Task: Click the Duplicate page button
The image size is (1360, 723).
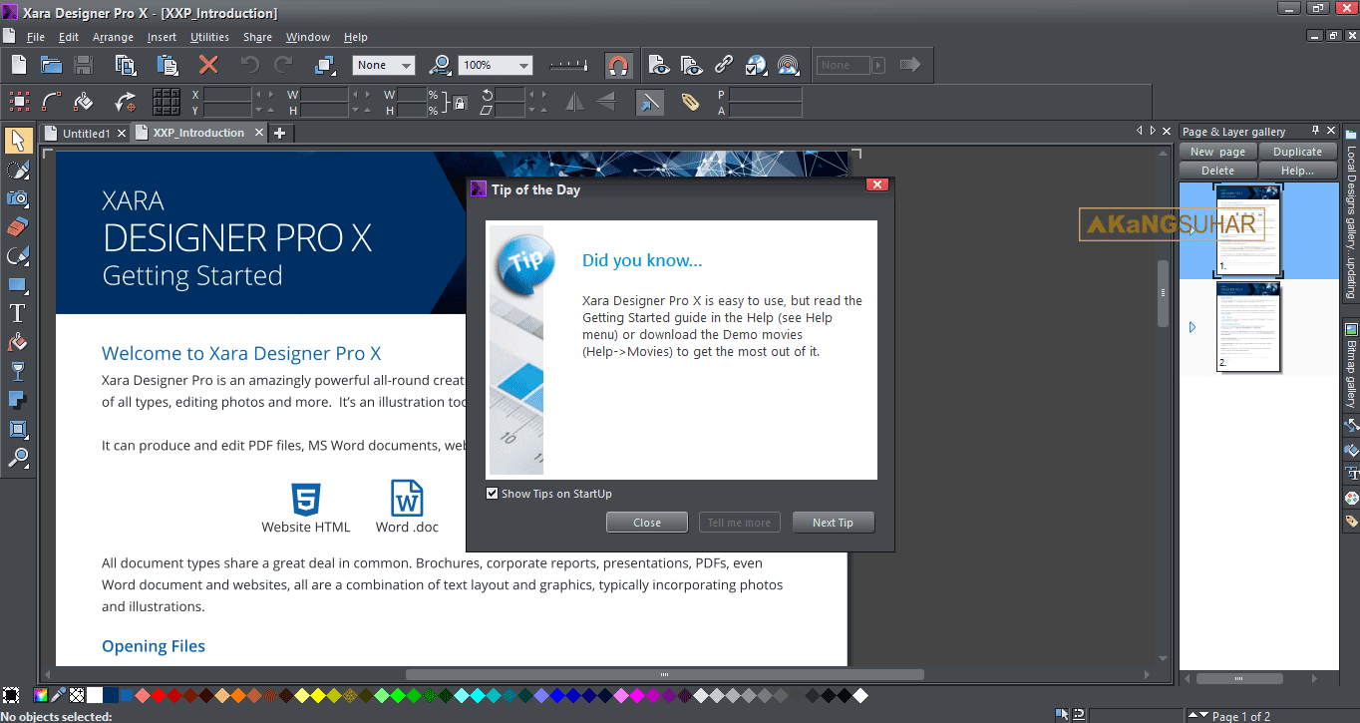Action: (1297, 152)
